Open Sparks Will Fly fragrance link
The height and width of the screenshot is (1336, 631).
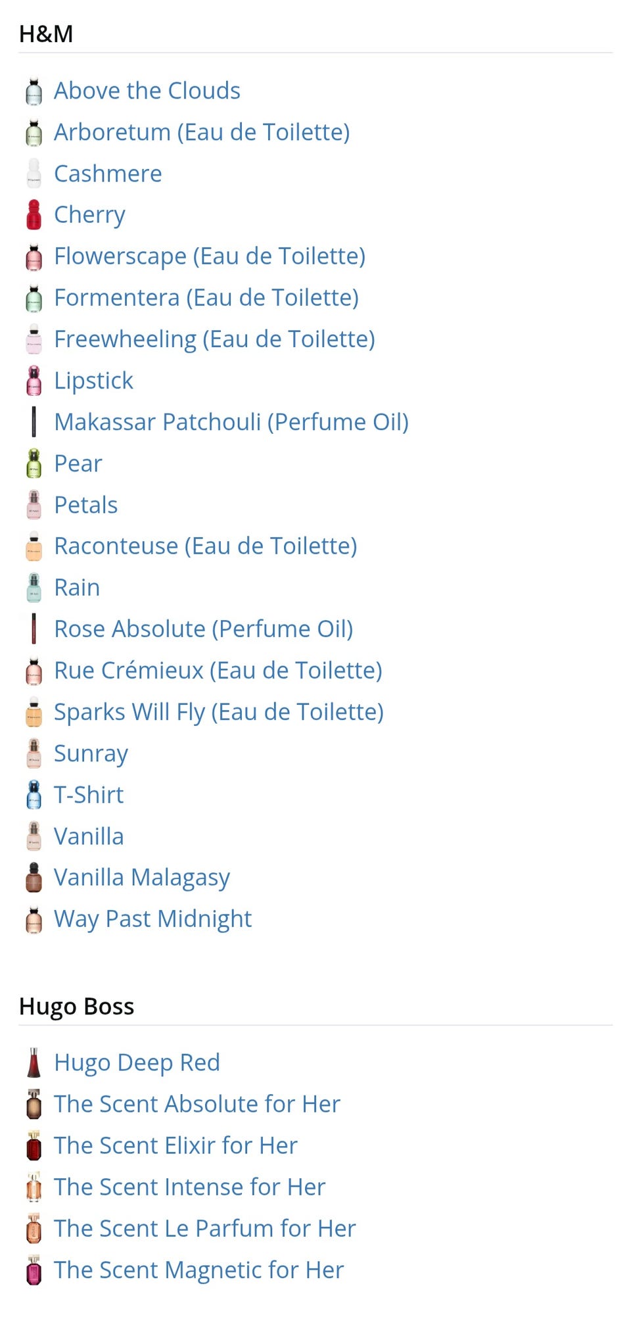click(218, 712)
